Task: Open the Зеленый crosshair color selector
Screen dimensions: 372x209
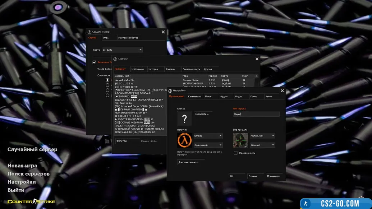Action: click(262, 145)
